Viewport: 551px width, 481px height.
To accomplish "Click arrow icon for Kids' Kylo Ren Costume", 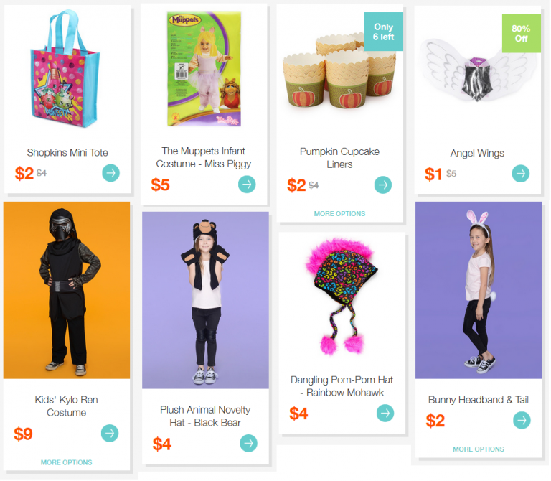I will [110, 433].
